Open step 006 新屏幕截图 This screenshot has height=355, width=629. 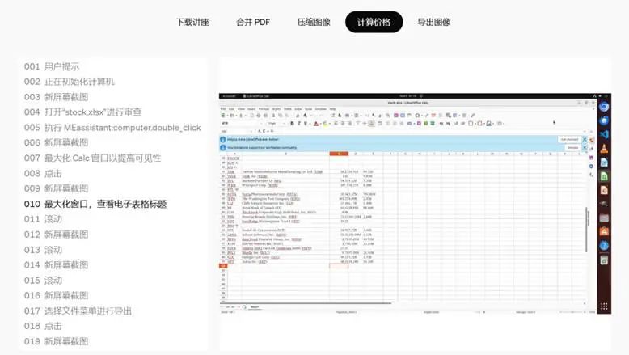coord(56,143)
